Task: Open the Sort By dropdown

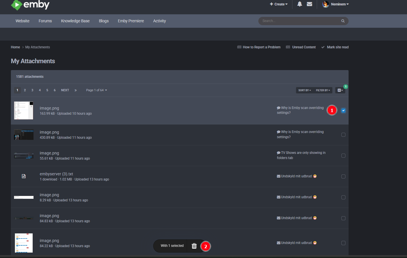Action: click(x=304, y=90)
